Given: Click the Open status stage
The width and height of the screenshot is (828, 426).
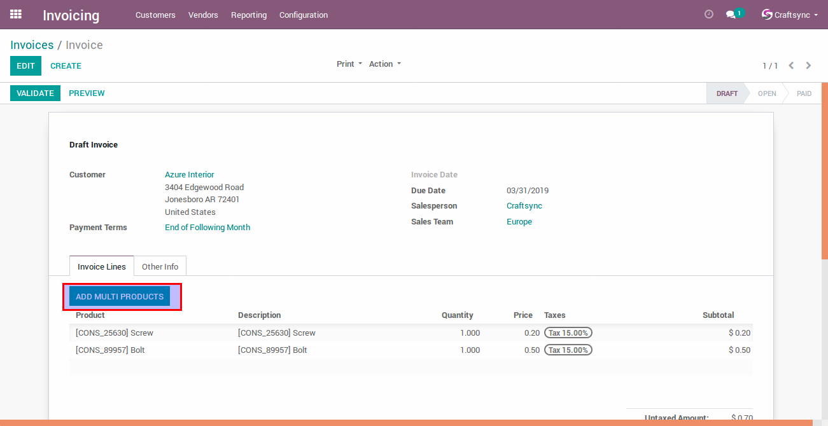Looking at the screenshot, I should tap(766, 93).
